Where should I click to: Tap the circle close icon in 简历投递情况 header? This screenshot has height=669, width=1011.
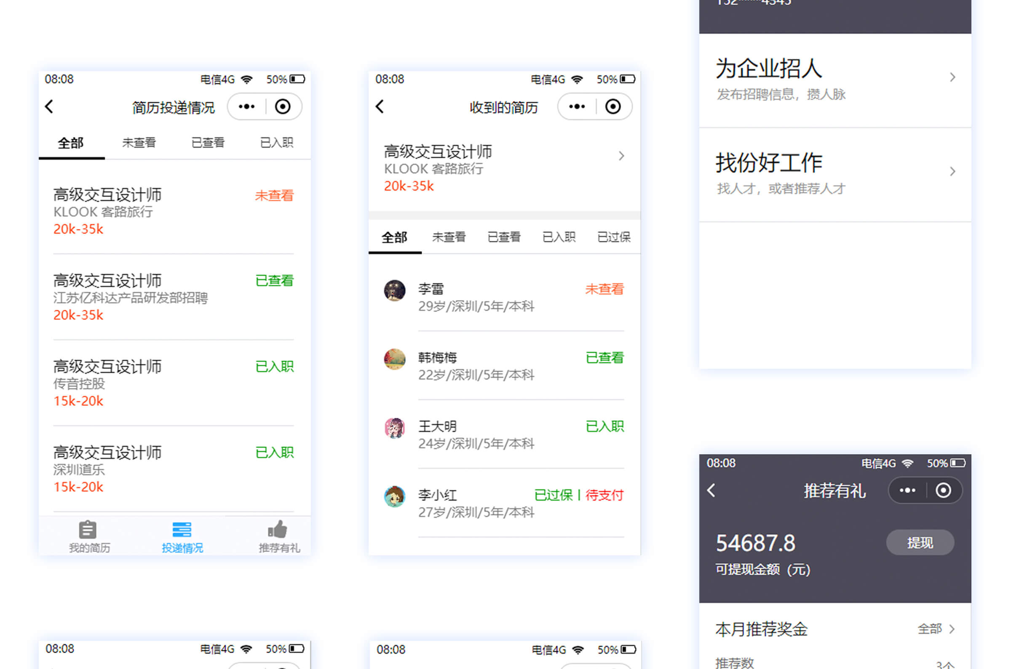[x=283, y=107]
